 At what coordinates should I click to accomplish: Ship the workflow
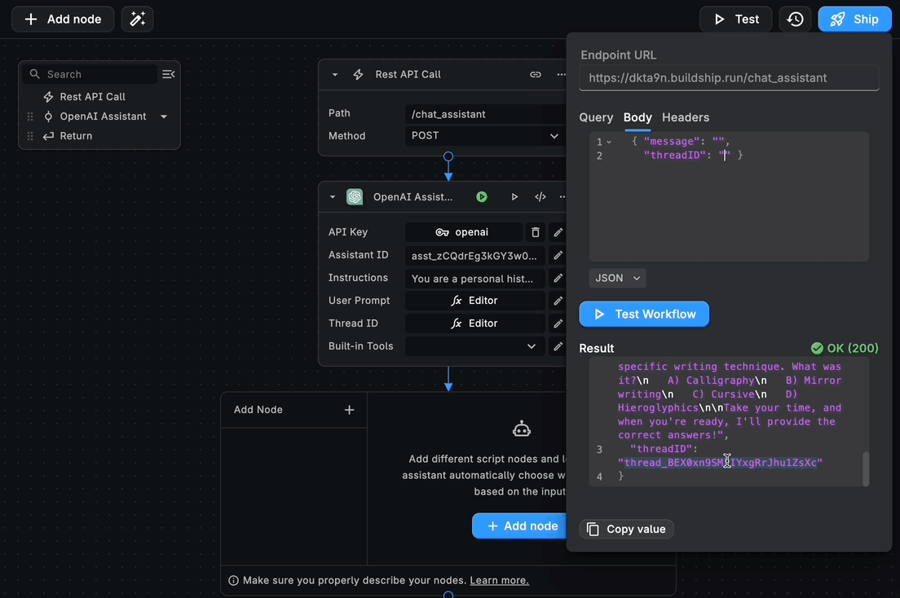click(x=854, y=18)
